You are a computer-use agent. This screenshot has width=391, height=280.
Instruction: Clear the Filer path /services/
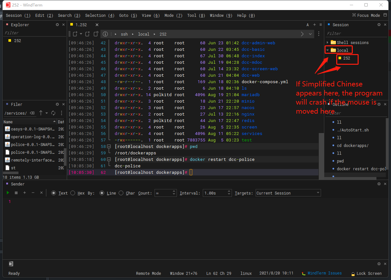click(32, 113)
